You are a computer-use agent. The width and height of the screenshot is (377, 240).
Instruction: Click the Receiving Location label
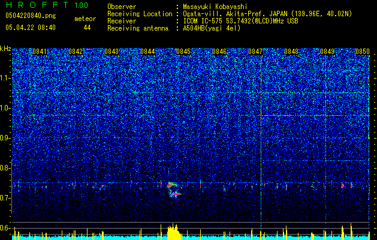(x=140, y=14)
